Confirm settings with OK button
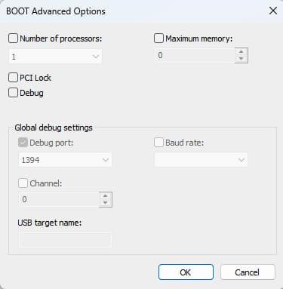 pyautogui.click(x=186, y=272)
